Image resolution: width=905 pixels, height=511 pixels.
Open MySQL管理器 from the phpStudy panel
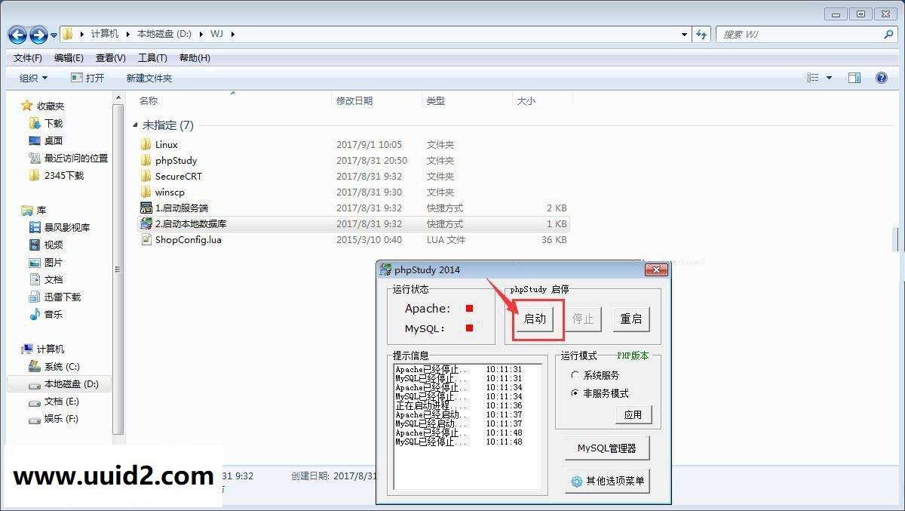[x=607, y=448]
